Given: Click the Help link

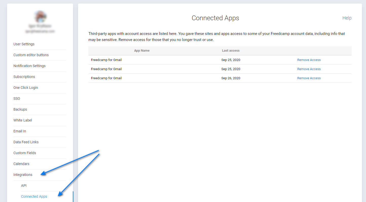Looking at the screenshot, I should pyautogui.click(x=347, y=18).
